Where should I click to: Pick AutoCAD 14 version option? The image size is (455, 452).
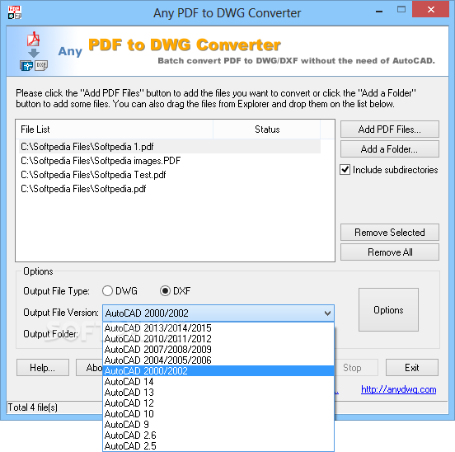[218, 382]
